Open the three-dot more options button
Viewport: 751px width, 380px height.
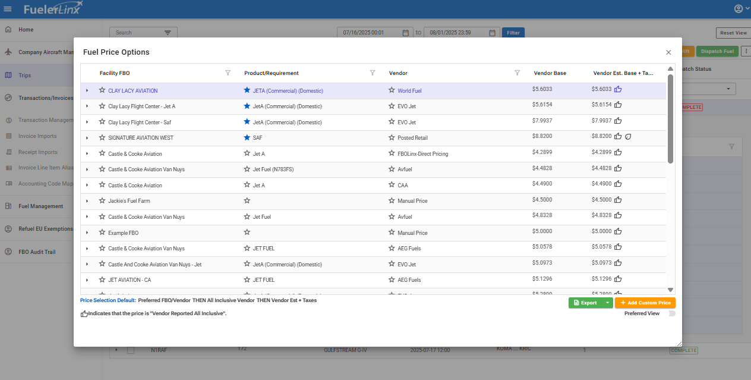pyautogui.click(x=746, y=51)
